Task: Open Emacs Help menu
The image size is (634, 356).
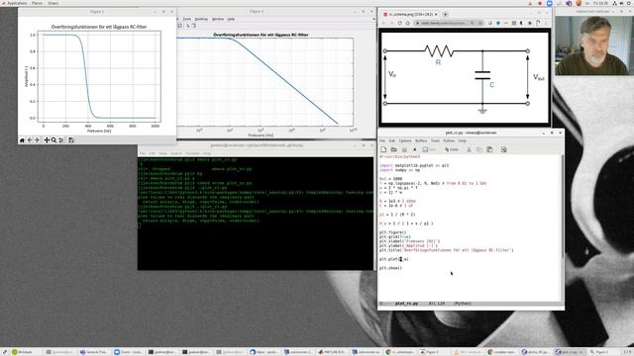Action: coord(463,140)
